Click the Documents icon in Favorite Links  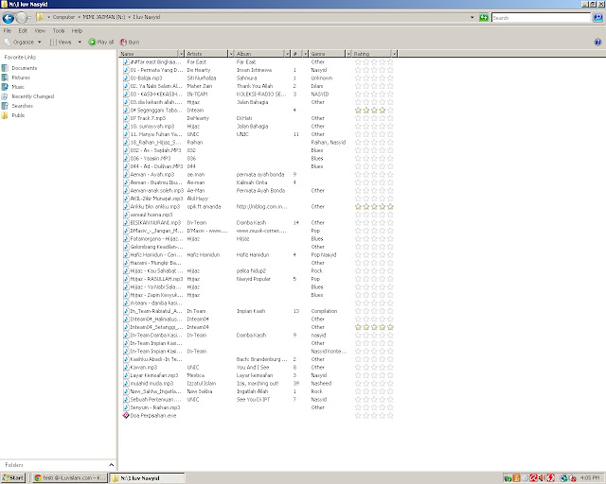point(5,68)
